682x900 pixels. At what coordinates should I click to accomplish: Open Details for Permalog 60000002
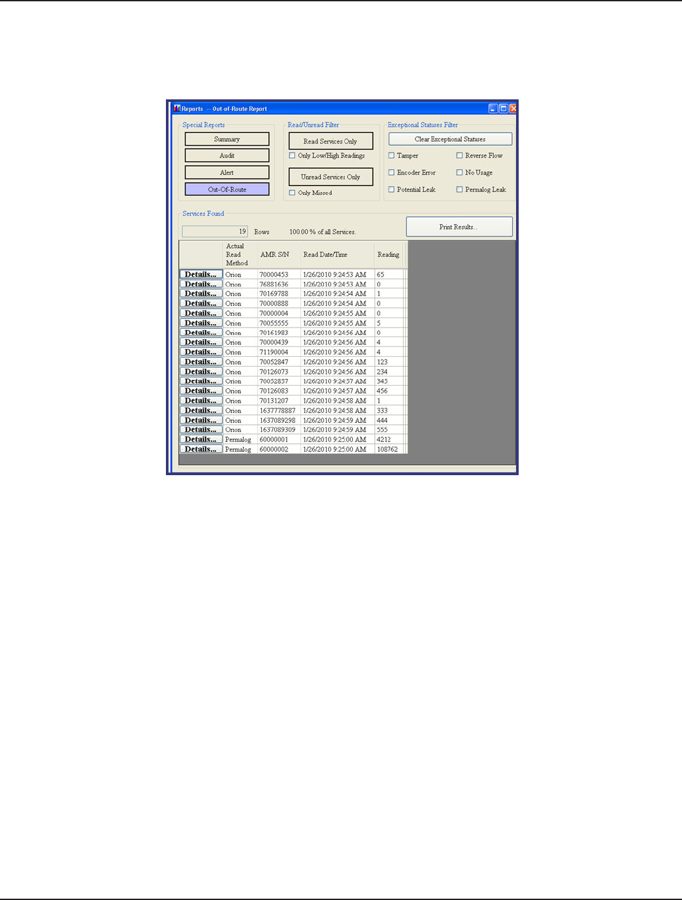(x=201, y=449)
